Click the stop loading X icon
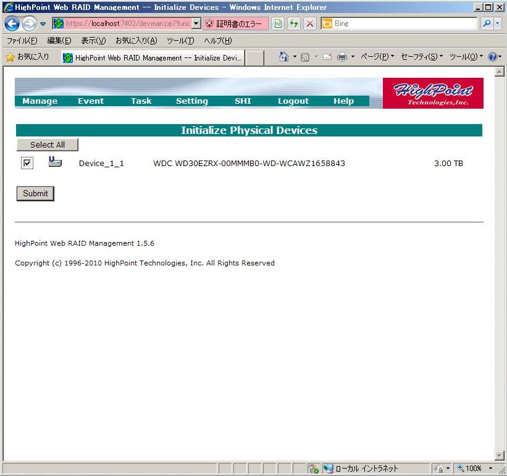Image resolution: width=507 pixels, height=476 pixels. point(310,23)
